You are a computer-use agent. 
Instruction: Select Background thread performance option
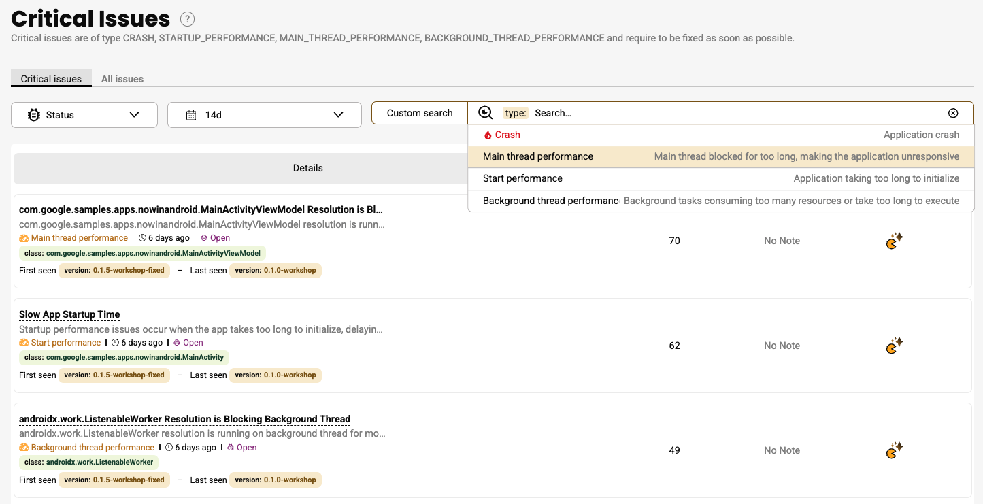[550, 201]
